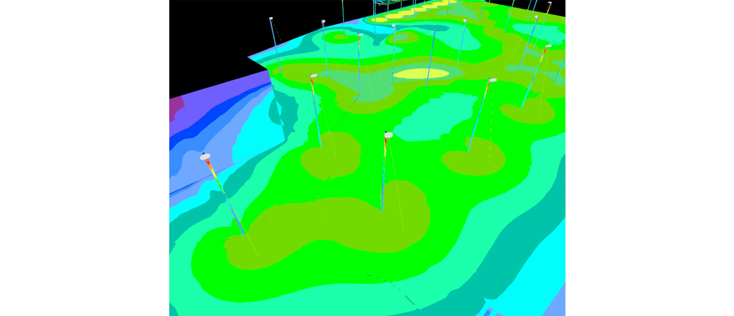Viewport: 734px width, 316px height.
Task: Click the row of yellow ovals at top
Action: [408, 12]
